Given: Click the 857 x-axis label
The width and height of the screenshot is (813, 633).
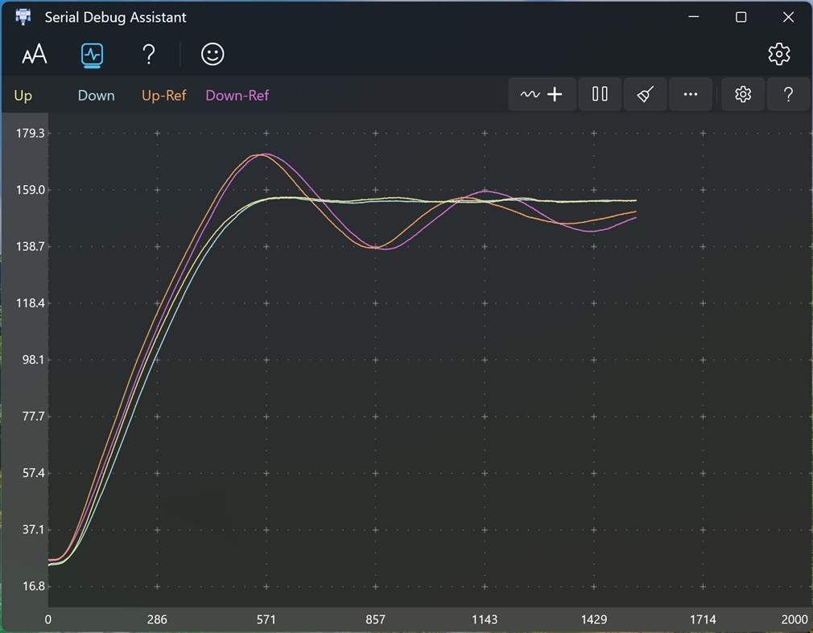Looking at the screenshot, I should point(375,619).
